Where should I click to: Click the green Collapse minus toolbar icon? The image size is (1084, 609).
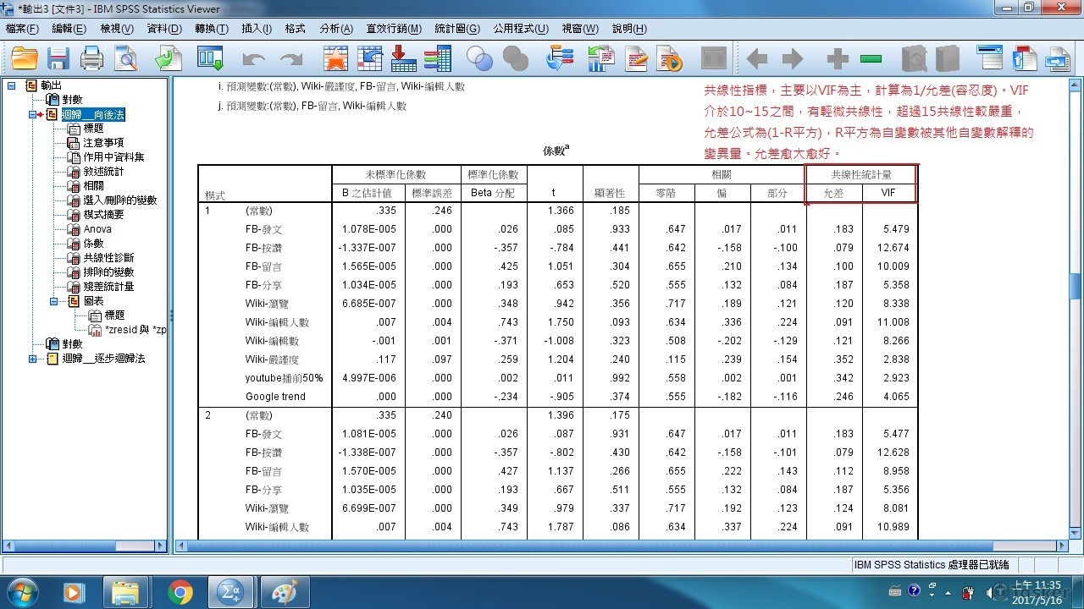click(x=871, y=58)
